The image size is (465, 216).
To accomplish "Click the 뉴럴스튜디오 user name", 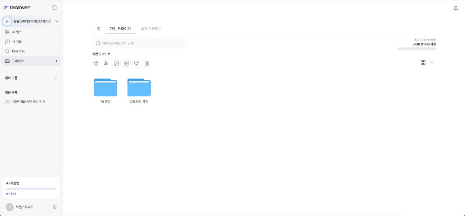I will coord(25,207).
